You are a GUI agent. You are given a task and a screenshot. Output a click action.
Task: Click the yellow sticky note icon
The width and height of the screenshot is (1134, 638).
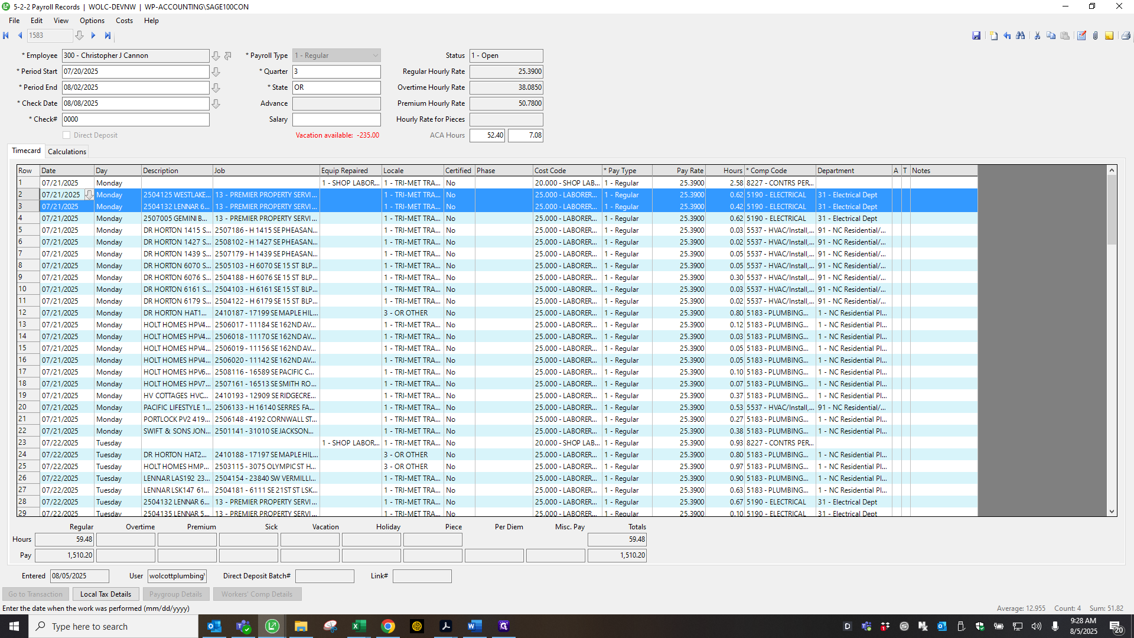pos(1109,36)
